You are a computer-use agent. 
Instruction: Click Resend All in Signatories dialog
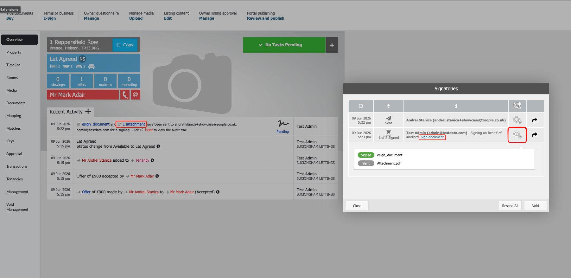click(510, 206)
